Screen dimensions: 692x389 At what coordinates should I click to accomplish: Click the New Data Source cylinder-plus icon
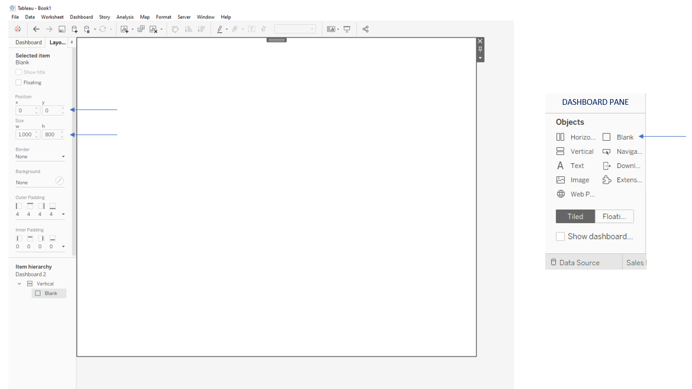pos(75,29)
